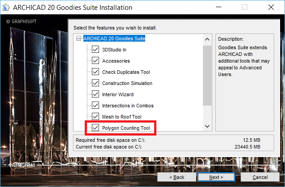The image size is (285, 187).
Task: Click the installer icon in title bar
Action: (7, 8)
